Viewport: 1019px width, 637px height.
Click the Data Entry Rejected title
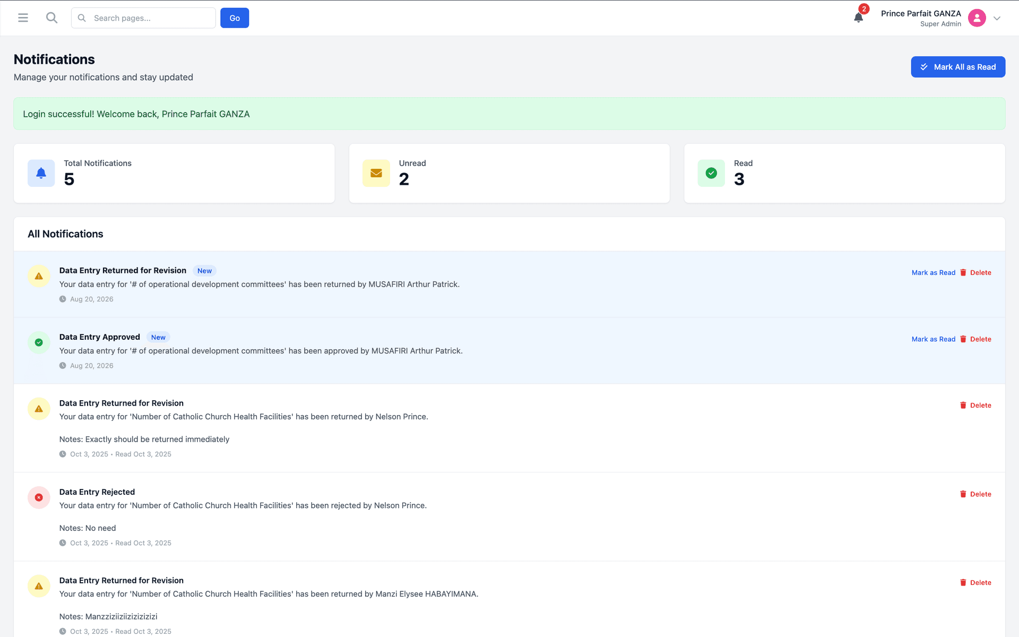tap(97, 492)
